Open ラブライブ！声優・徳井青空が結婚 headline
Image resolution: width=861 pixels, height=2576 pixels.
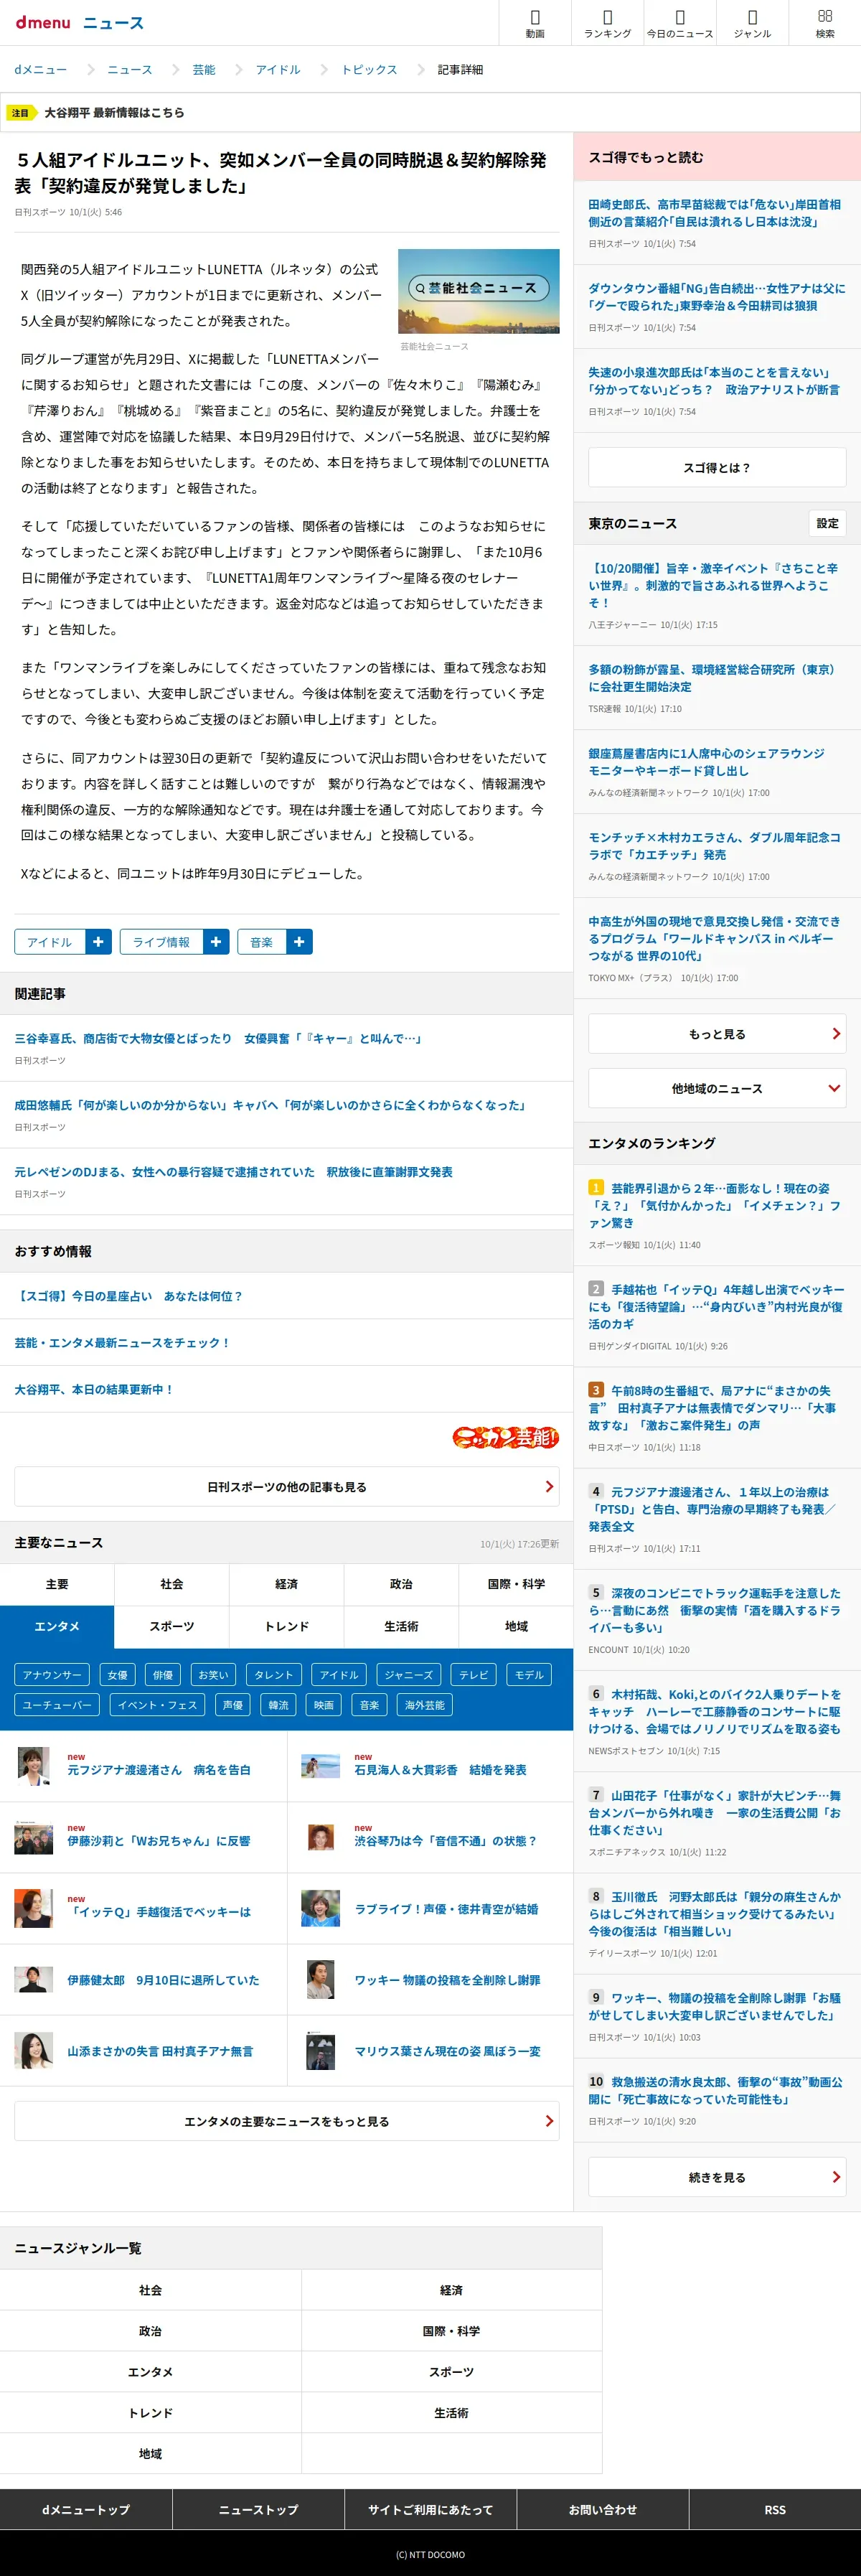[446, 1909]
